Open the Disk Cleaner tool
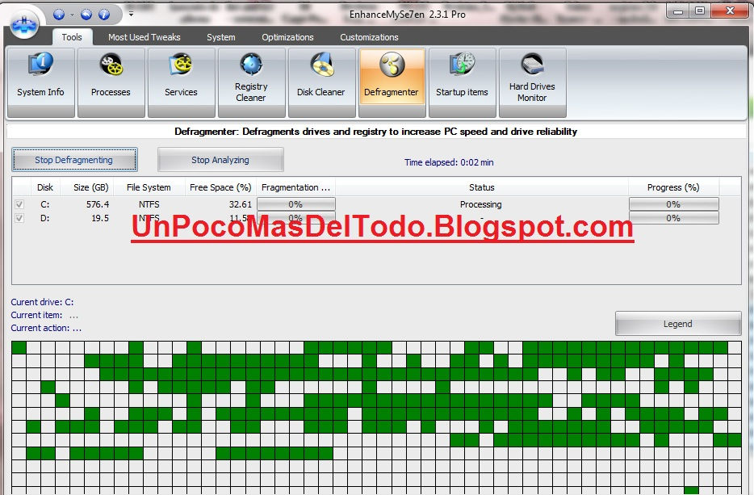Viewport: 754px width, 495px height. (321, 82)
